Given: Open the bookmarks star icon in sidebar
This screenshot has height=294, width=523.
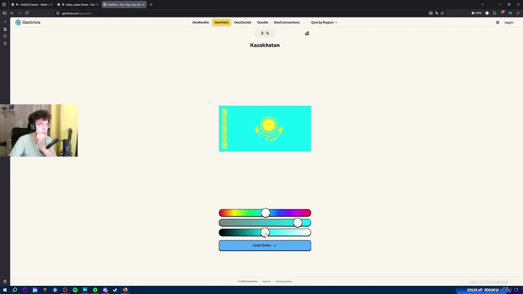Looking at the screenshot, I should [5, 43].
